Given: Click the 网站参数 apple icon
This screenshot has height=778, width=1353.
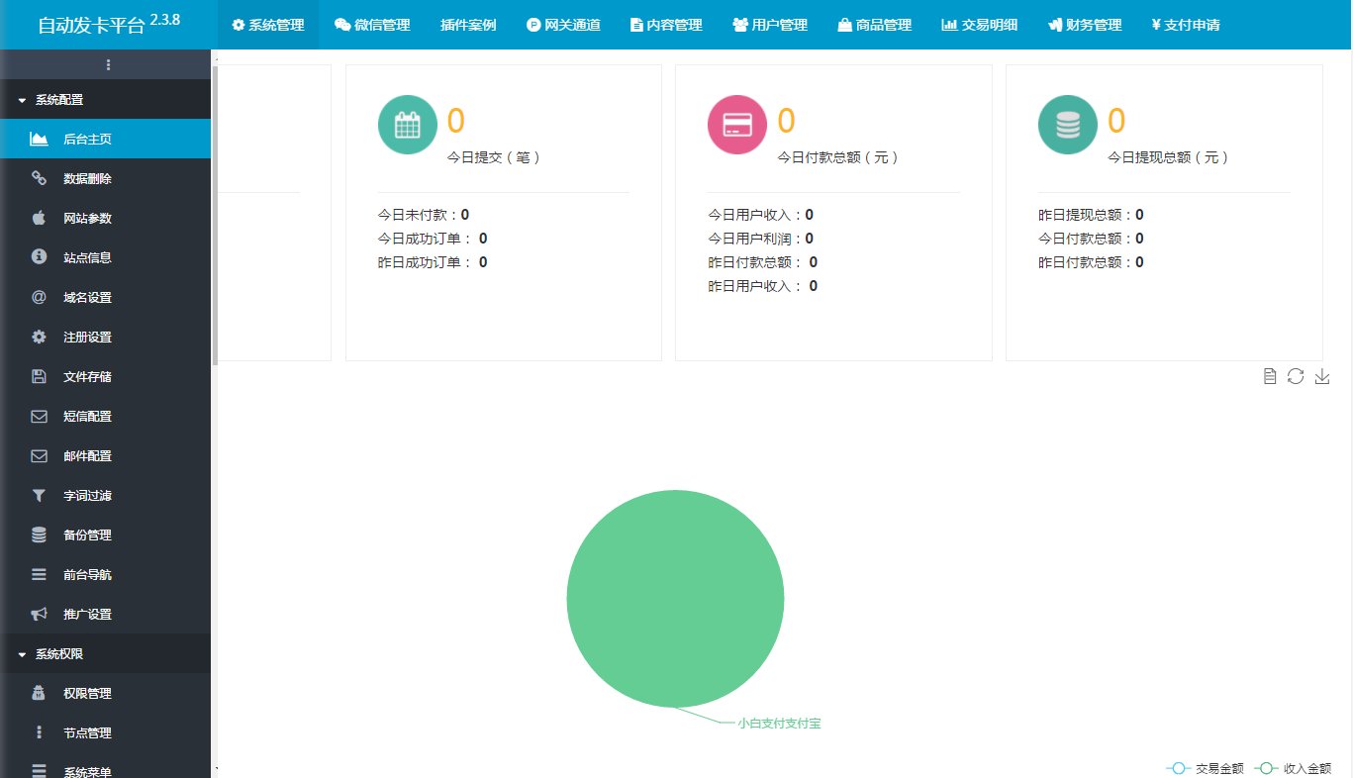Looking at the screenshot, I should tap(40, 218).
